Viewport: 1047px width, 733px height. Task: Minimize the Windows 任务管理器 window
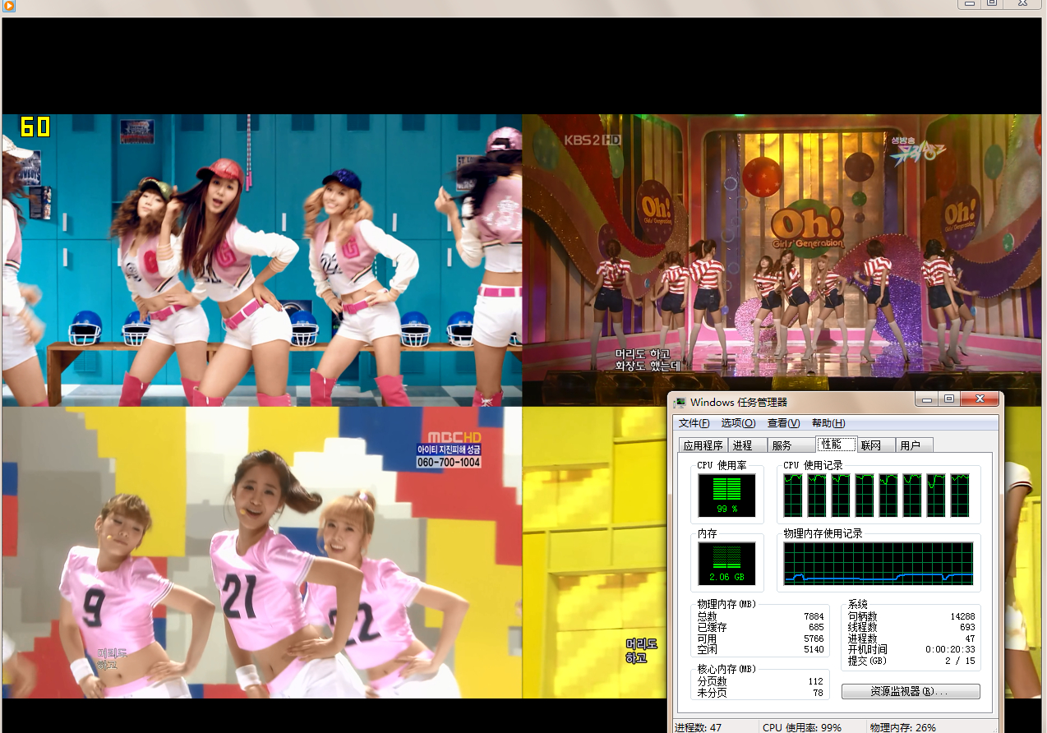(927, 399)
